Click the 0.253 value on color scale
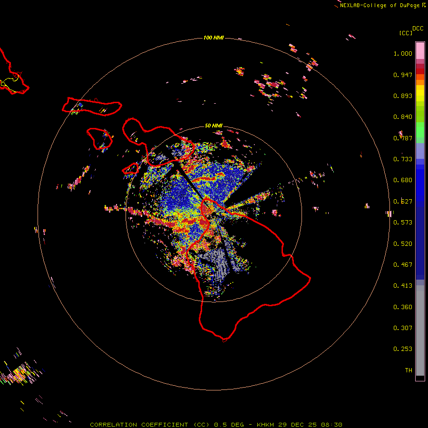 (x=403, y=349)
